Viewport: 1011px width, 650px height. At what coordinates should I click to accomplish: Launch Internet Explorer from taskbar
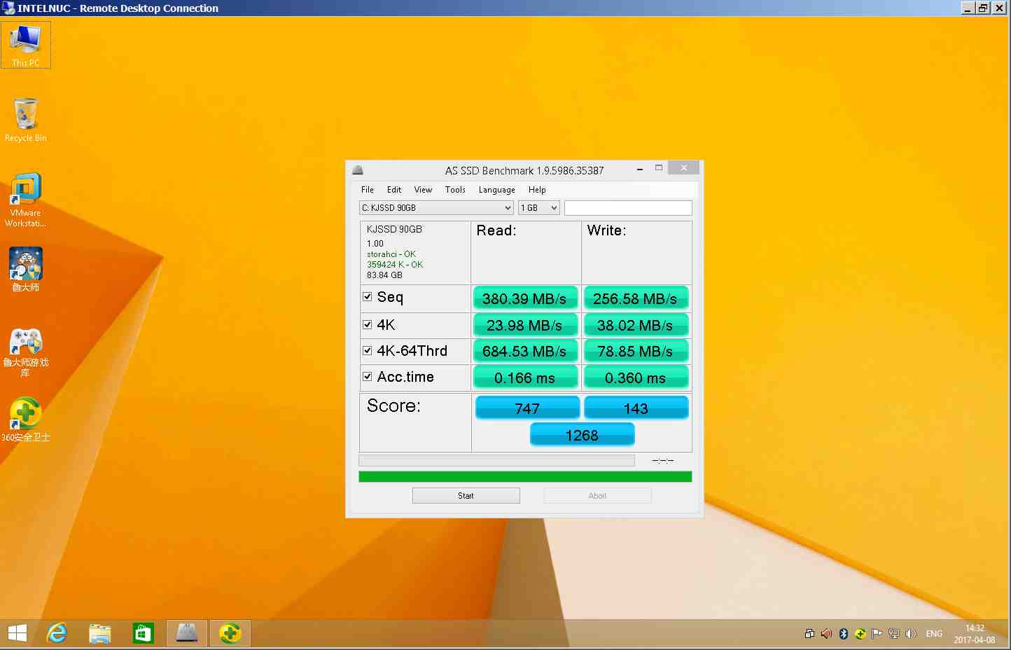click(x=57, y=633)
